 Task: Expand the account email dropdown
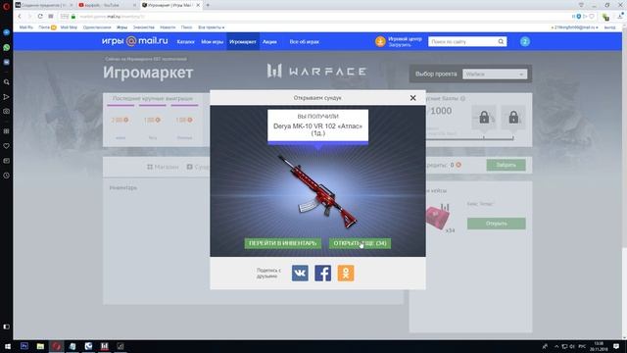(575, 27)
